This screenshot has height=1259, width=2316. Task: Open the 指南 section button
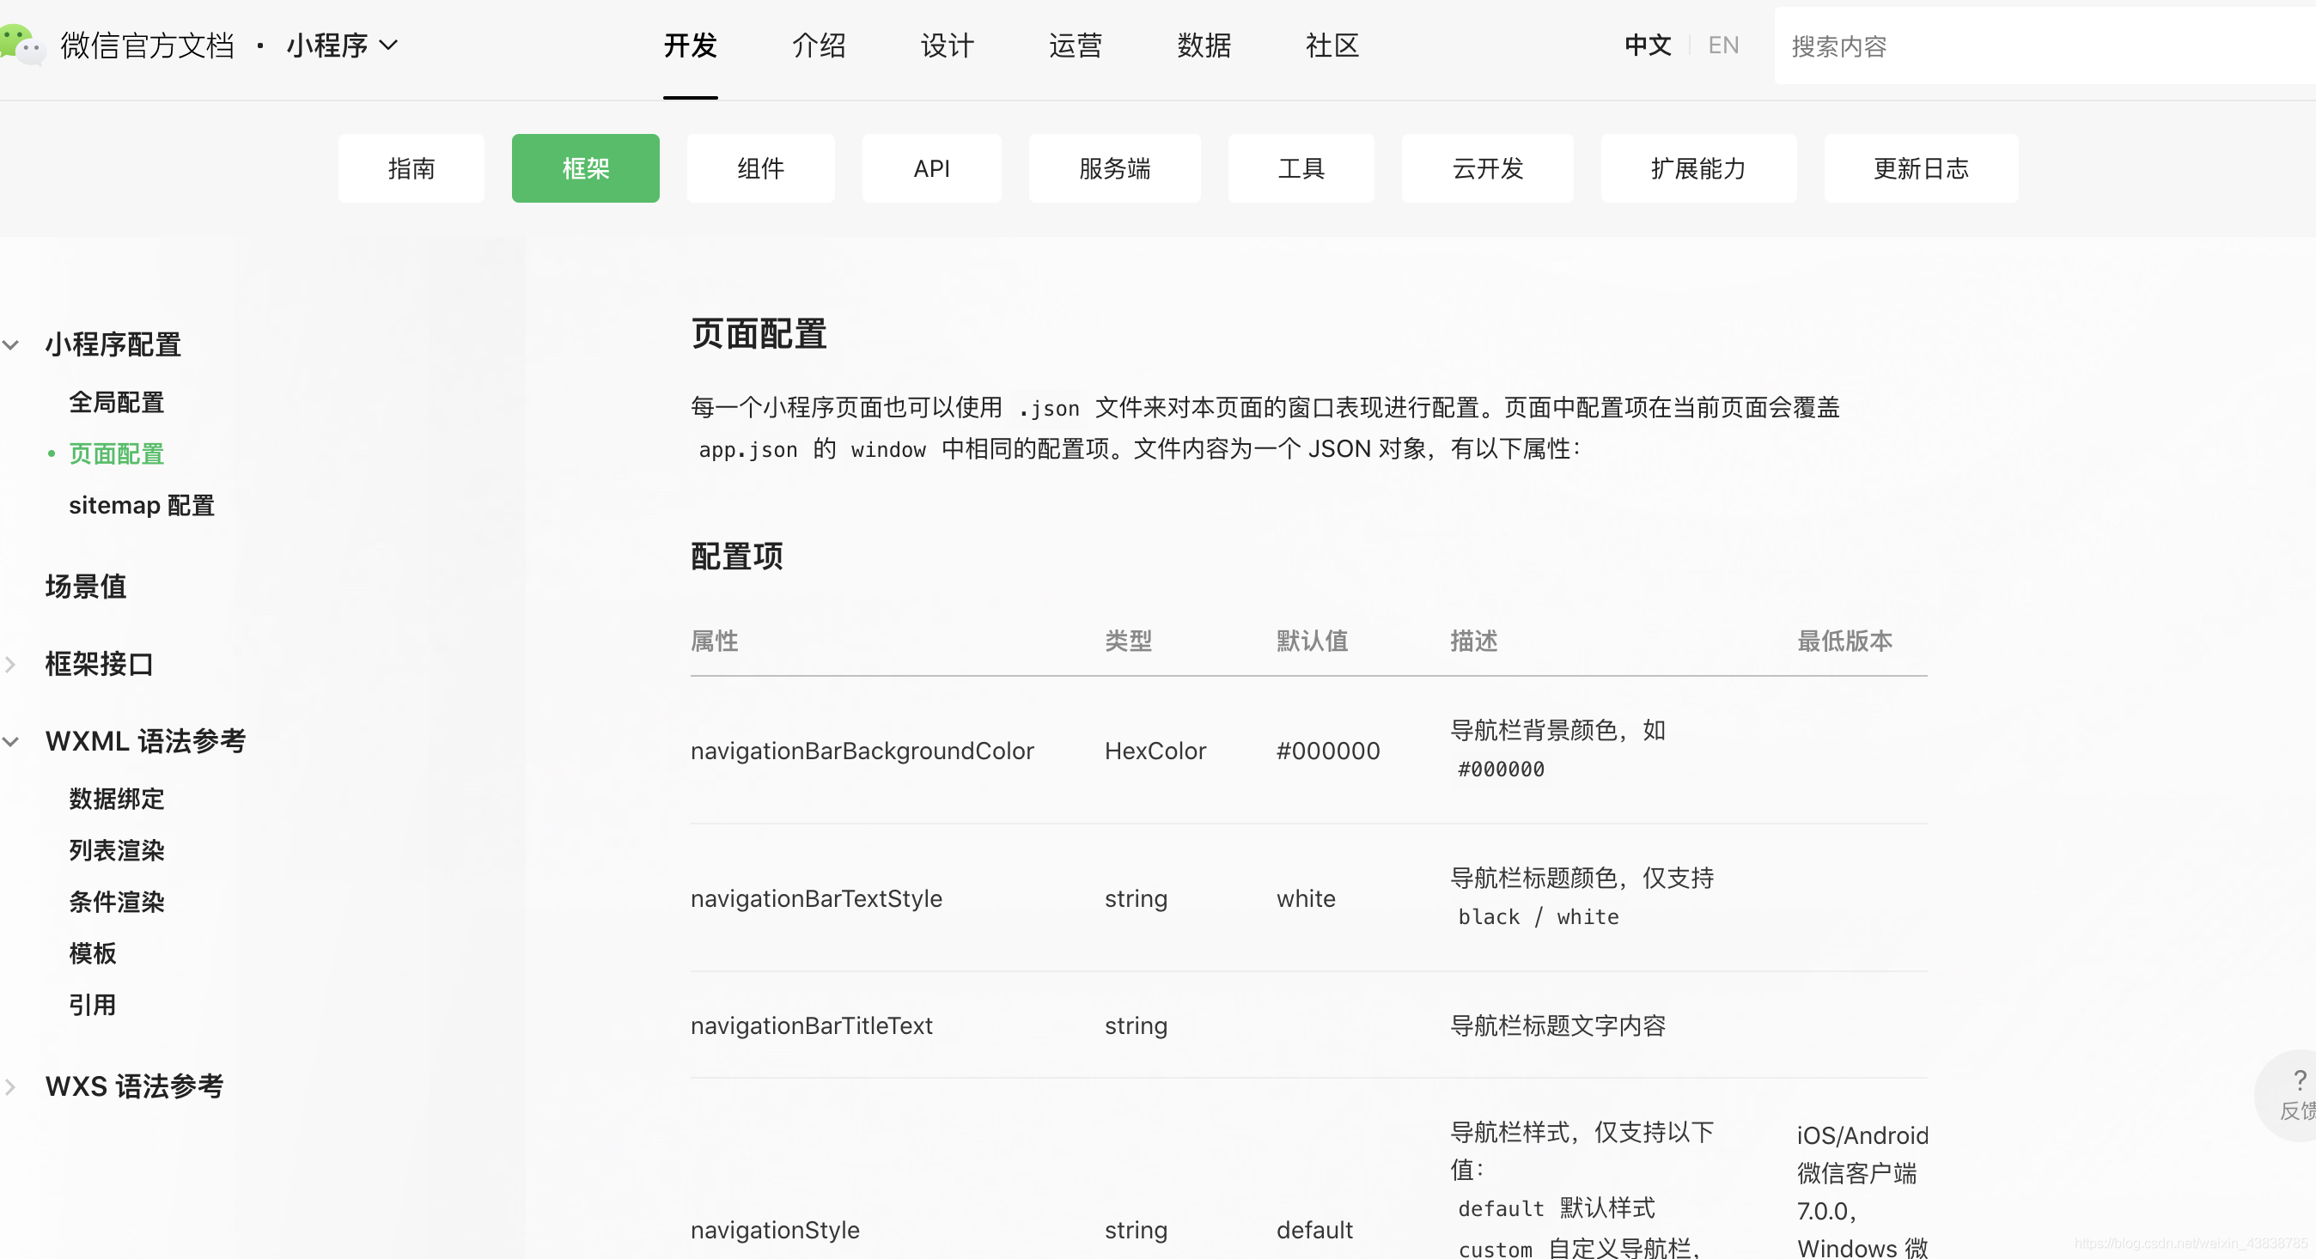point(411,168)
